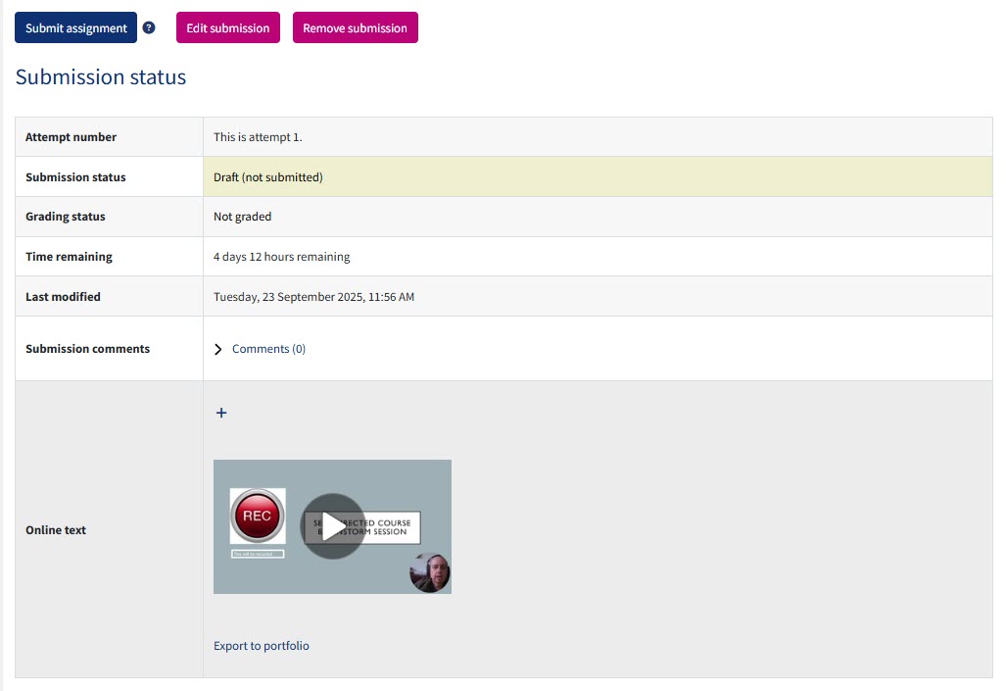This screenshot has width=1006, height=691.
Task: Select the Online text row label
Action: pos(56,529)
